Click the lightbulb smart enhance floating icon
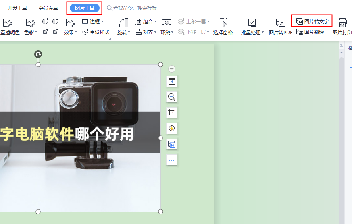Viewport: 352px width, 224px height. click(172, 129)
